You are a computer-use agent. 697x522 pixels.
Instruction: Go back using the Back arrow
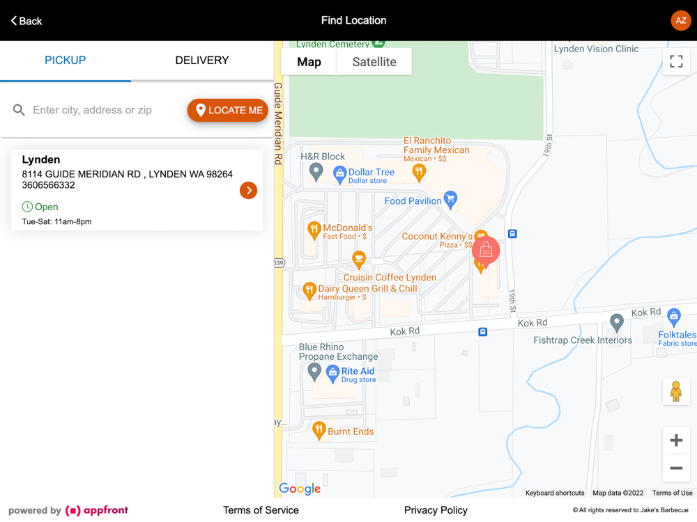(x=26, y=21)
